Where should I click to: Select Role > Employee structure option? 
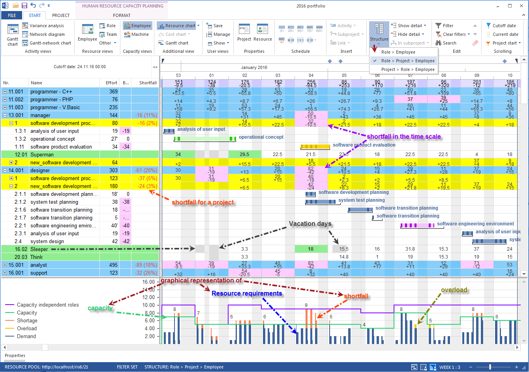point(398,52)
